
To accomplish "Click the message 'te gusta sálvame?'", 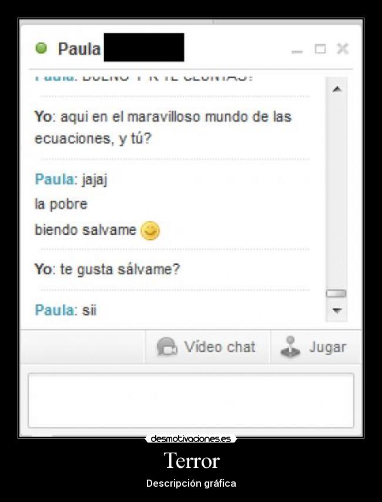I will [x=120, y=270].
